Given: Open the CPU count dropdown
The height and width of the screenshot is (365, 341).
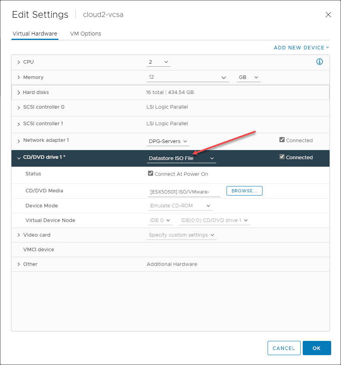Looking at the screenshot, I should pos(159,62).
